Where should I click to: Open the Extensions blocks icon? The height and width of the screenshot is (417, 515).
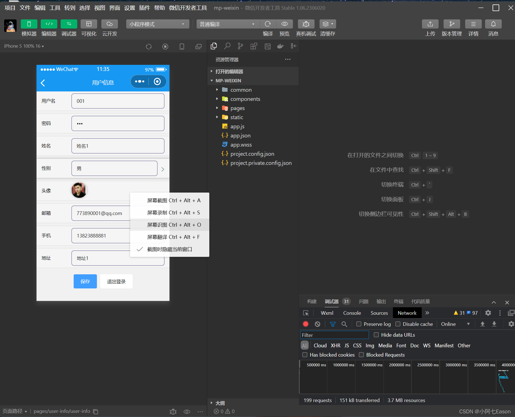point(254,46)
